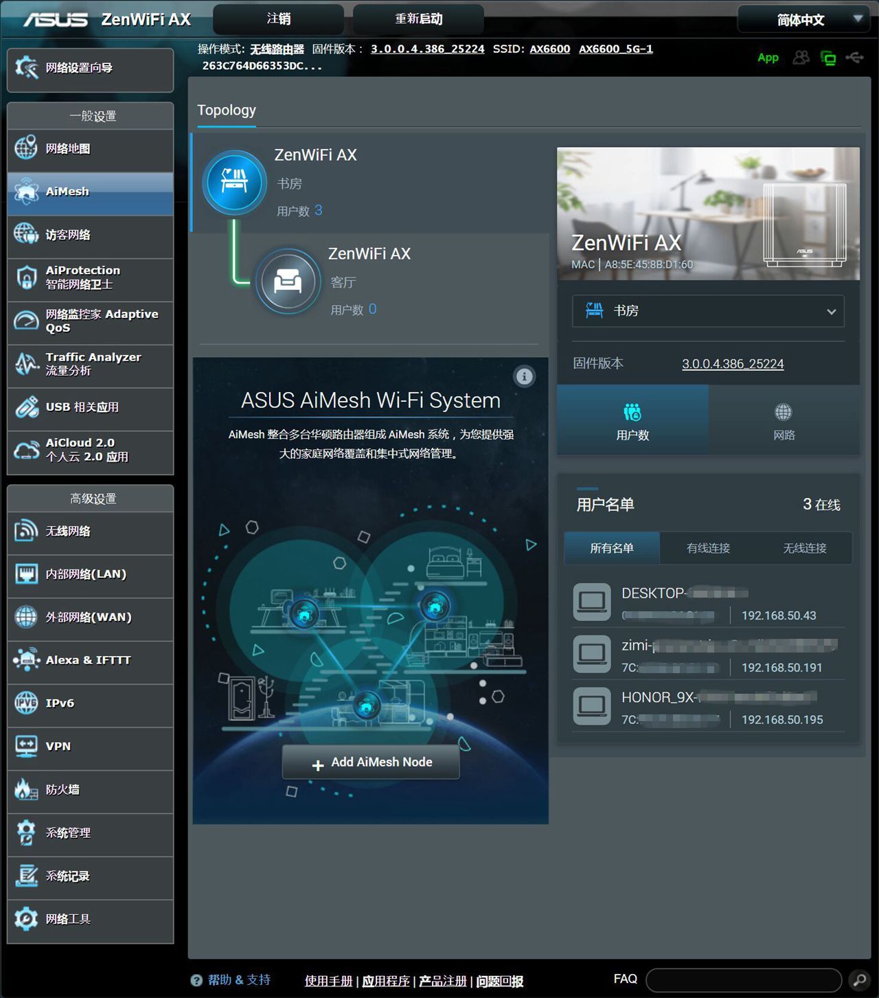Open the 产品注册 registration link
The height and width of the screenshot is (998, 879).
[x=443, y=981]
